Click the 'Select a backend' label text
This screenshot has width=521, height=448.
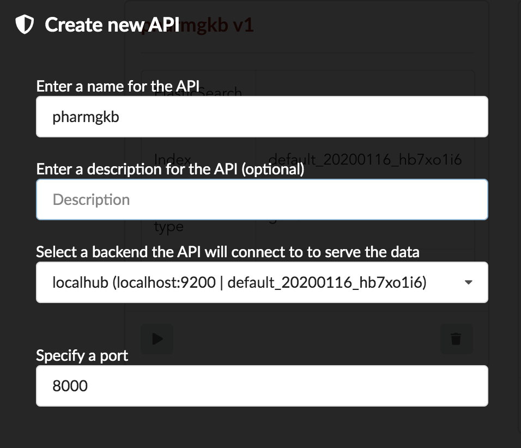click(228, 252)
